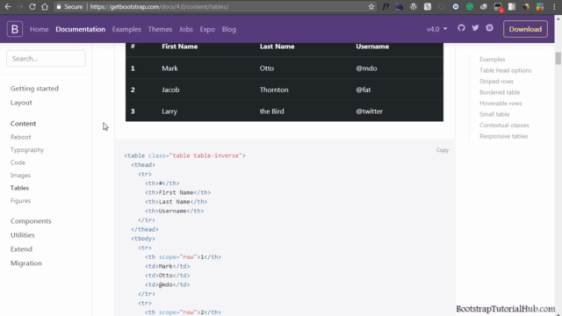Click the silver disc extension icon
The height and width of the screenshot is (316, 562).
click(x=484, y=6)
